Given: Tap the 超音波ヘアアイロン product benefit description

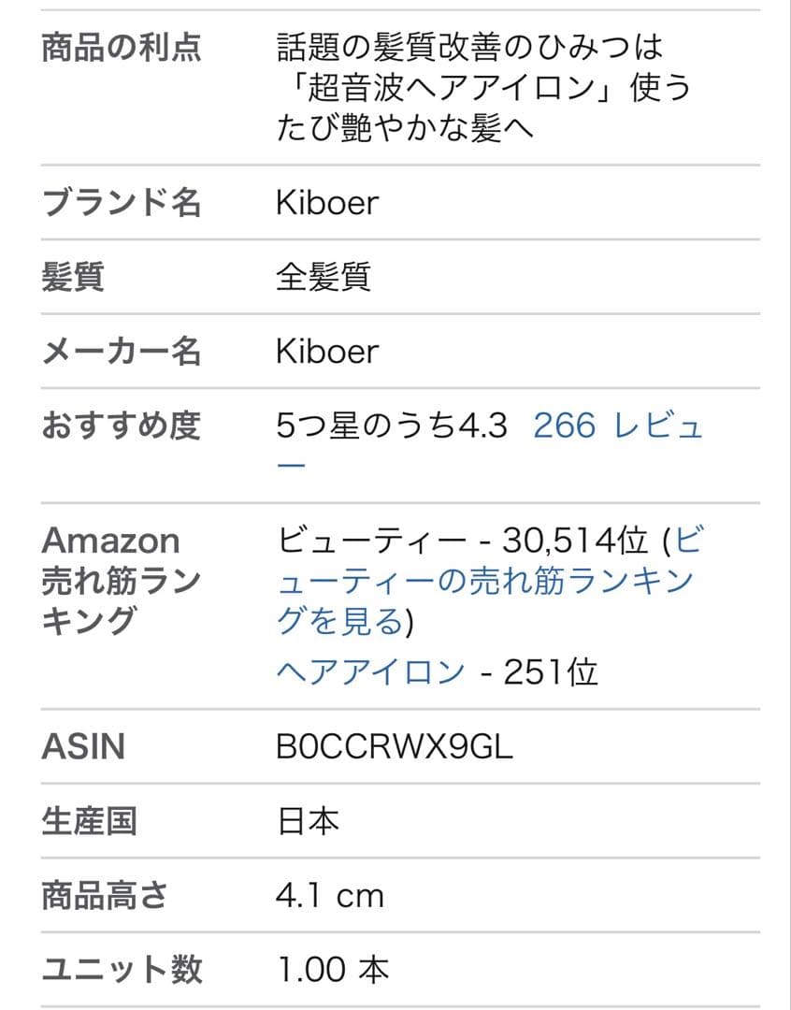Looking at the screenshot, I should pos(483,87).
